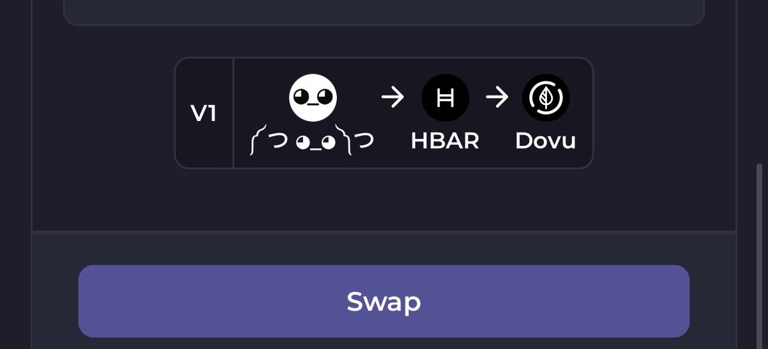
Task: Click the black HBAR coin icon
Action: tap(445, 98)
